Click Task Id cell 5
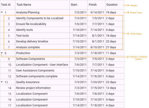This screenshot has width=149, height=108. (x=9, y=36)
